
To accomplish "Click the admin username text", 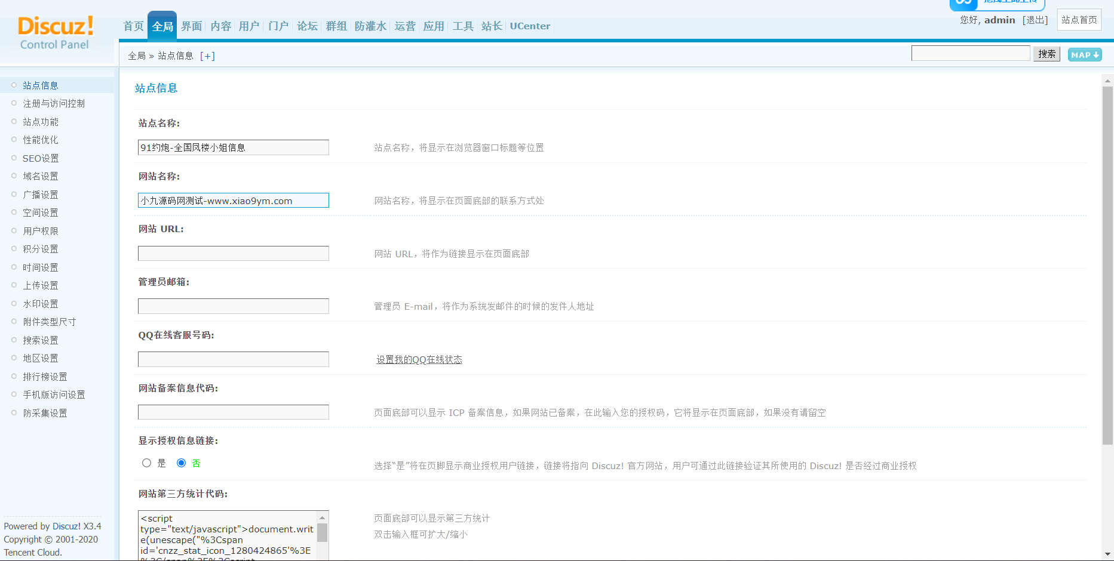I will [1000, 20].
